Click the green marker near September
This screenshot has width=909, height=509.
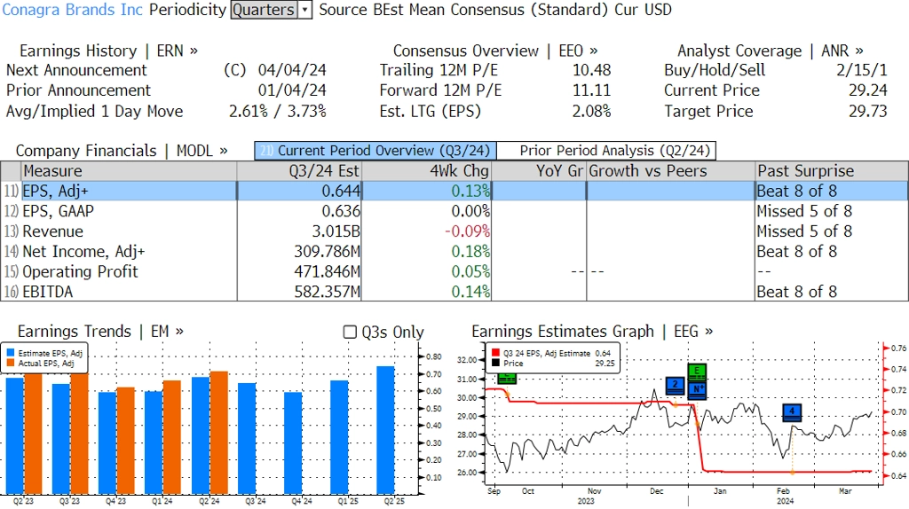click(x=507, y=379)
